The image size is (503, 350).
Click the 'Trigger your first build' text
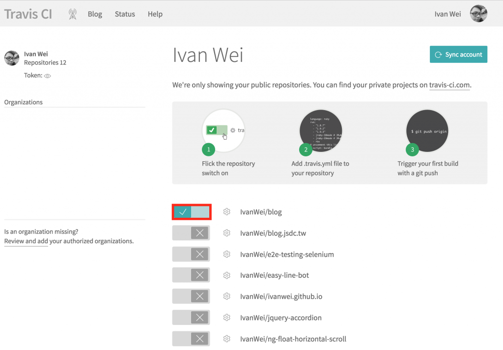[428, 168]
